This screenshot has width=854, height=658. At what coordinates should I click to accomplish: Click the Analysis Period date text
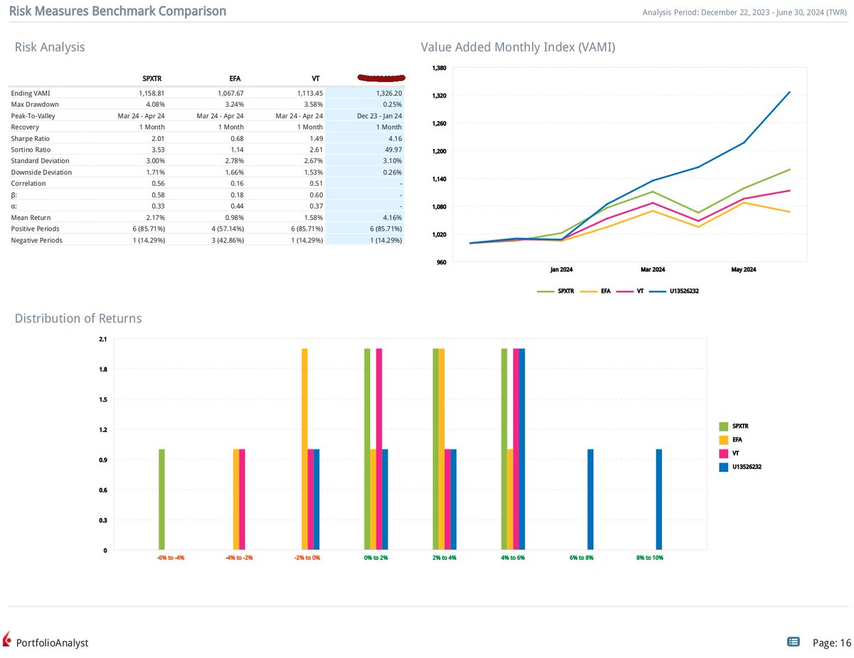(744, 12)
